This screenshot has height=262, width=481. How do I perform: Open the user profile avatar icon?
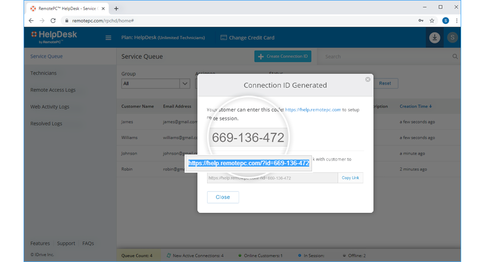point(453,38)
